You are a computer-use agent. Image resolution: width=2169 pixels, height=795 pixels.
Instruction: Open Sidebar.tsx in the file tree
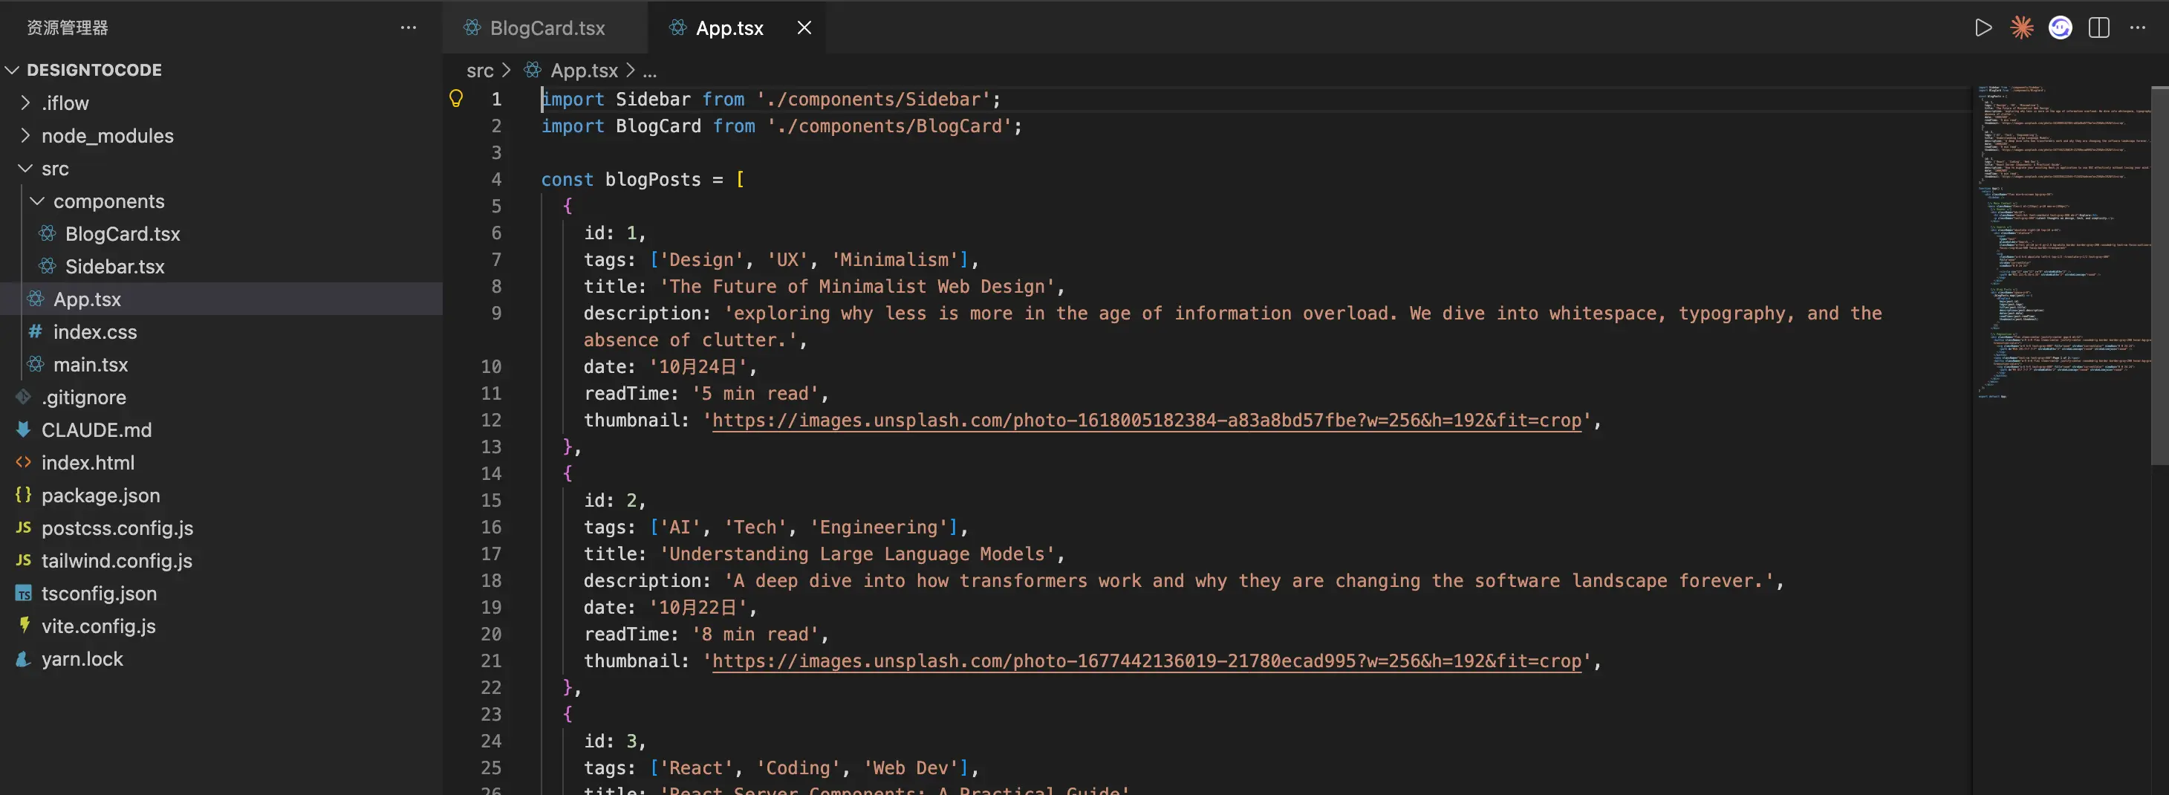(114, 267)
